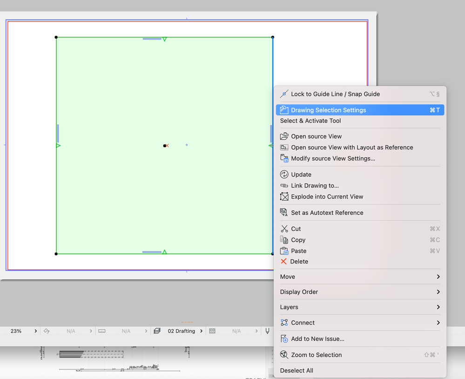Open source View with Layout as Reference
This screenshot has width=465, height=379.
coord(360,148)
